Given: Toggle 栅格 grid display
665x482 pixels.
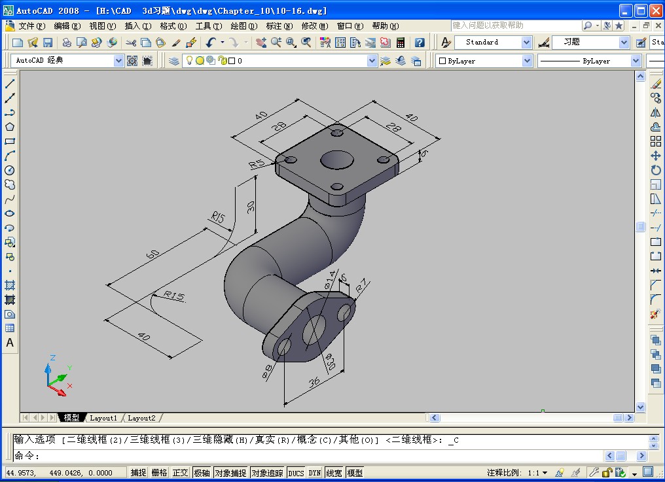Looking at the screenshot, I should point(159,473).
